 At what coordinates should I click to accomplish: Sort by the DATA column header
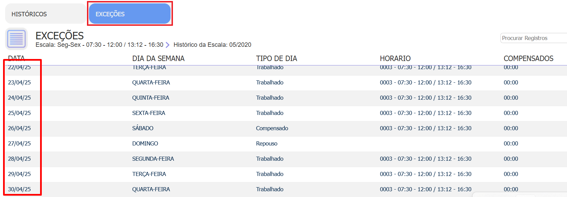point(16,58)
